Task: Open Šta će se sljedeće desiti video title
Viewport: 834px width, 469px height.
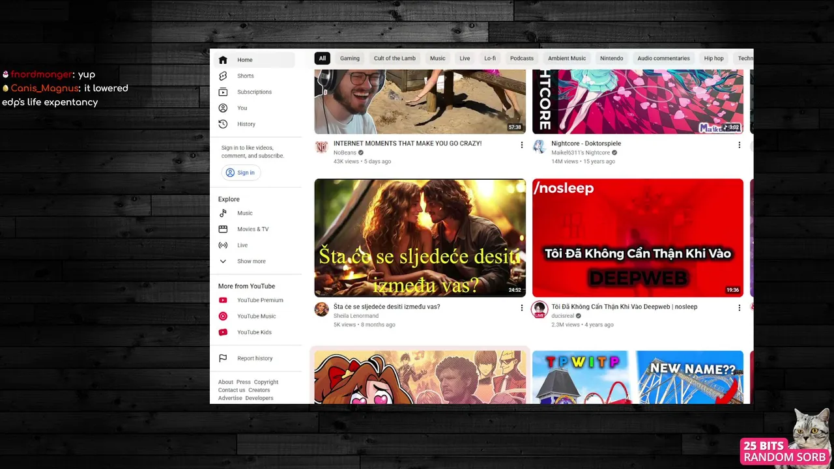Action: [386, 307]
